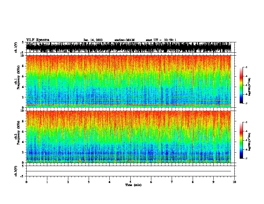This screenshot has height=204, width=264.
Task: Click the "-3" label on ch.1 color bar
Action: tap(246, 67)
